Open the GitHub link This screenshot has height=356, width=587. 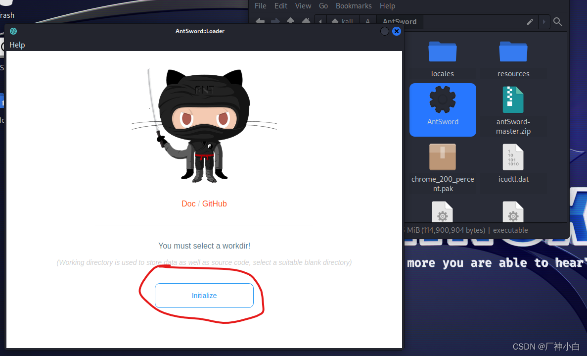[x=215, y=204]
